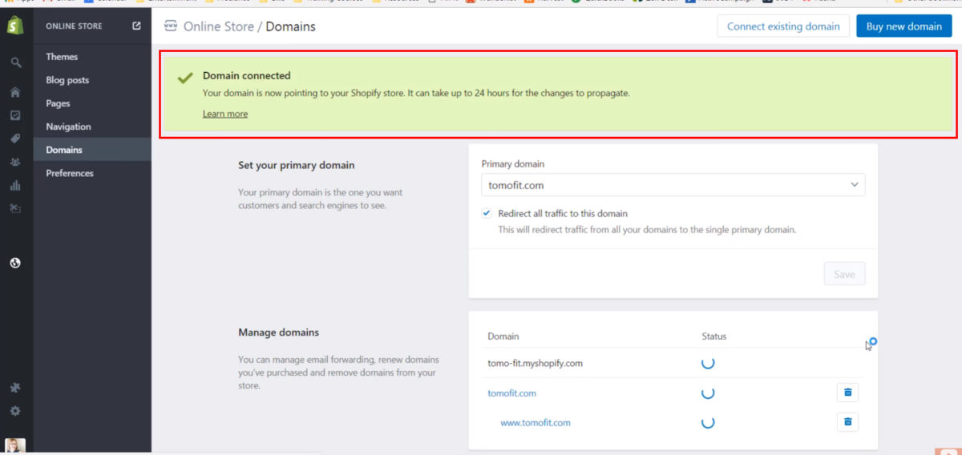
Task: Click Buy new domain button
Action: pos(904,26)
